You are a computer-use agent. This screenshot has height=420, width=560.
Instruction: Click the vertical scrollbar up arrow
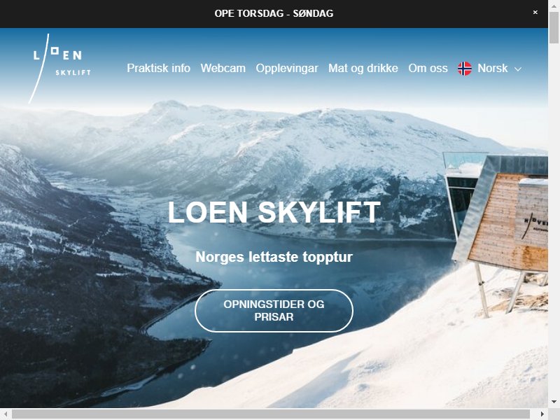[x=554, y=6]
